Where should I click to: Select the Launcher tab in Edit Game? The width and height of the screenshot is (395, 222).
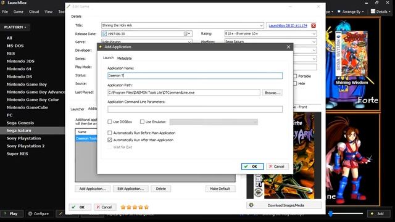[77, 109]
